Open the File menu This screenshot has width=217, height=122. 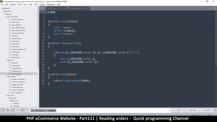click(x=2, y=4)
